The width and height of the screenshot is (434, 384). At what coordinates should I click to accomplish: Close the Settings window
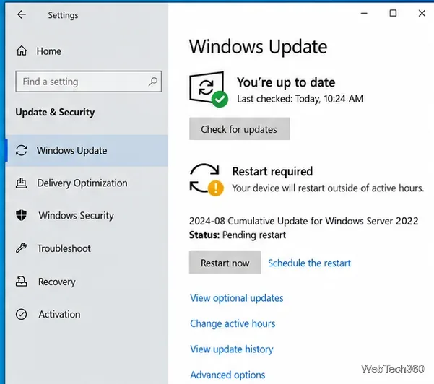[422, 13]
